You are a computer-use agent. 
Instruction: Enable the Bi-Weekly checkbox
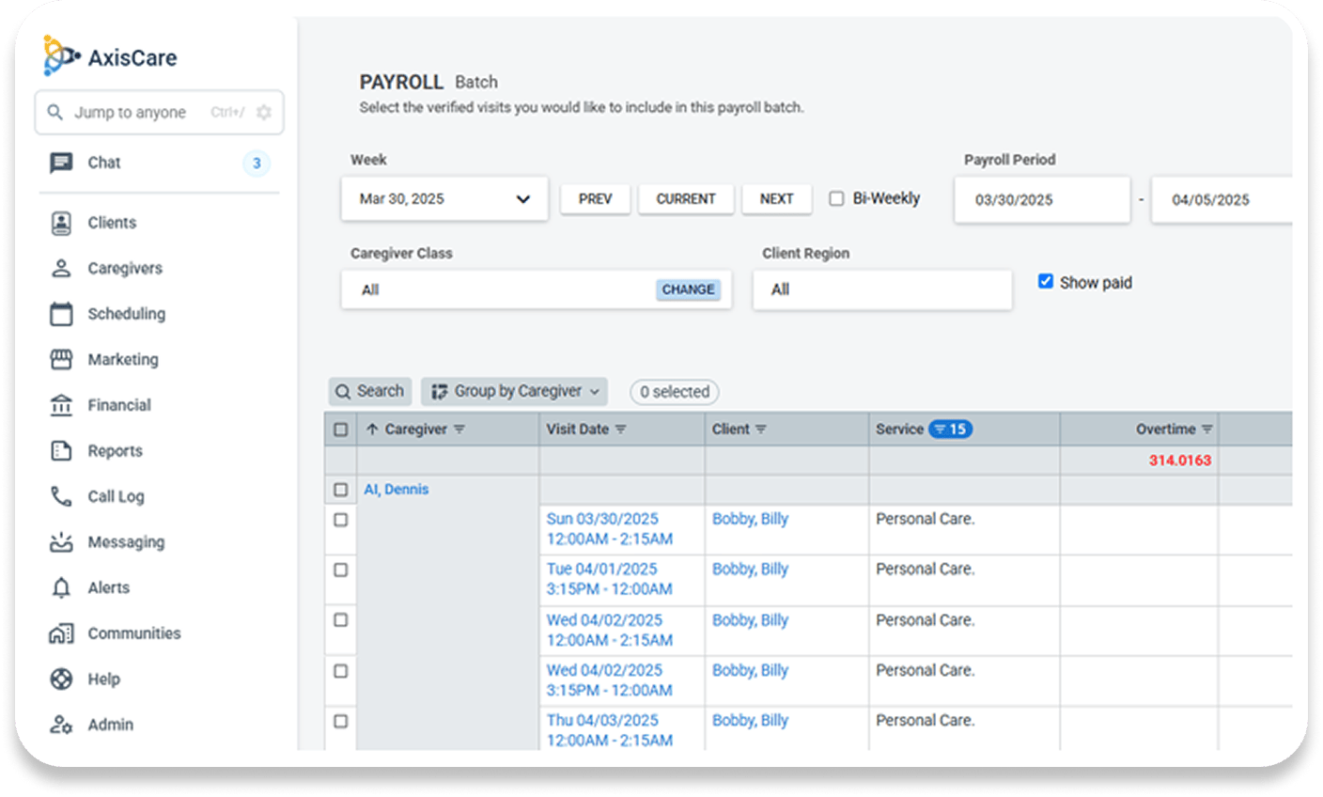836,199
